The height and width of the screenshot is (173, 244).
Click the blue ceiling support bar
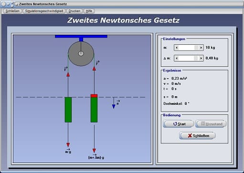tap(81, 36)
